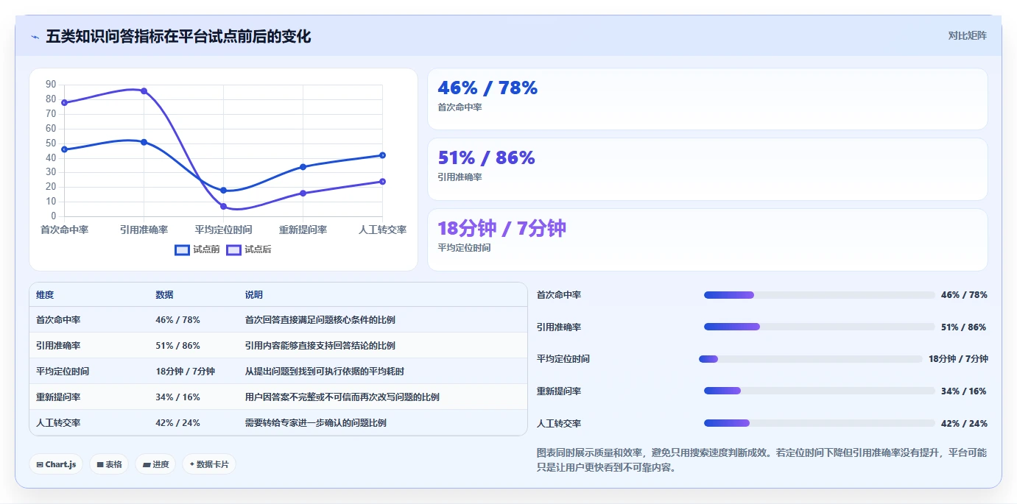The image size is (1017, 504).
Task: Click the 重新提问率 progress bar
Action: point(819,391)
